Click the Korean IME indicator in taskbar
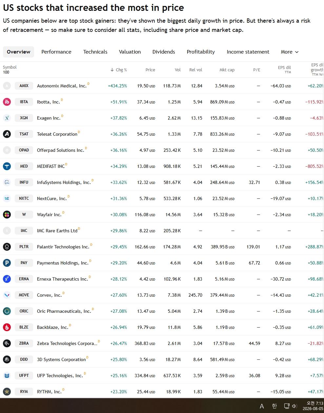This screenshot has width=324, height=413. (274, 406)
